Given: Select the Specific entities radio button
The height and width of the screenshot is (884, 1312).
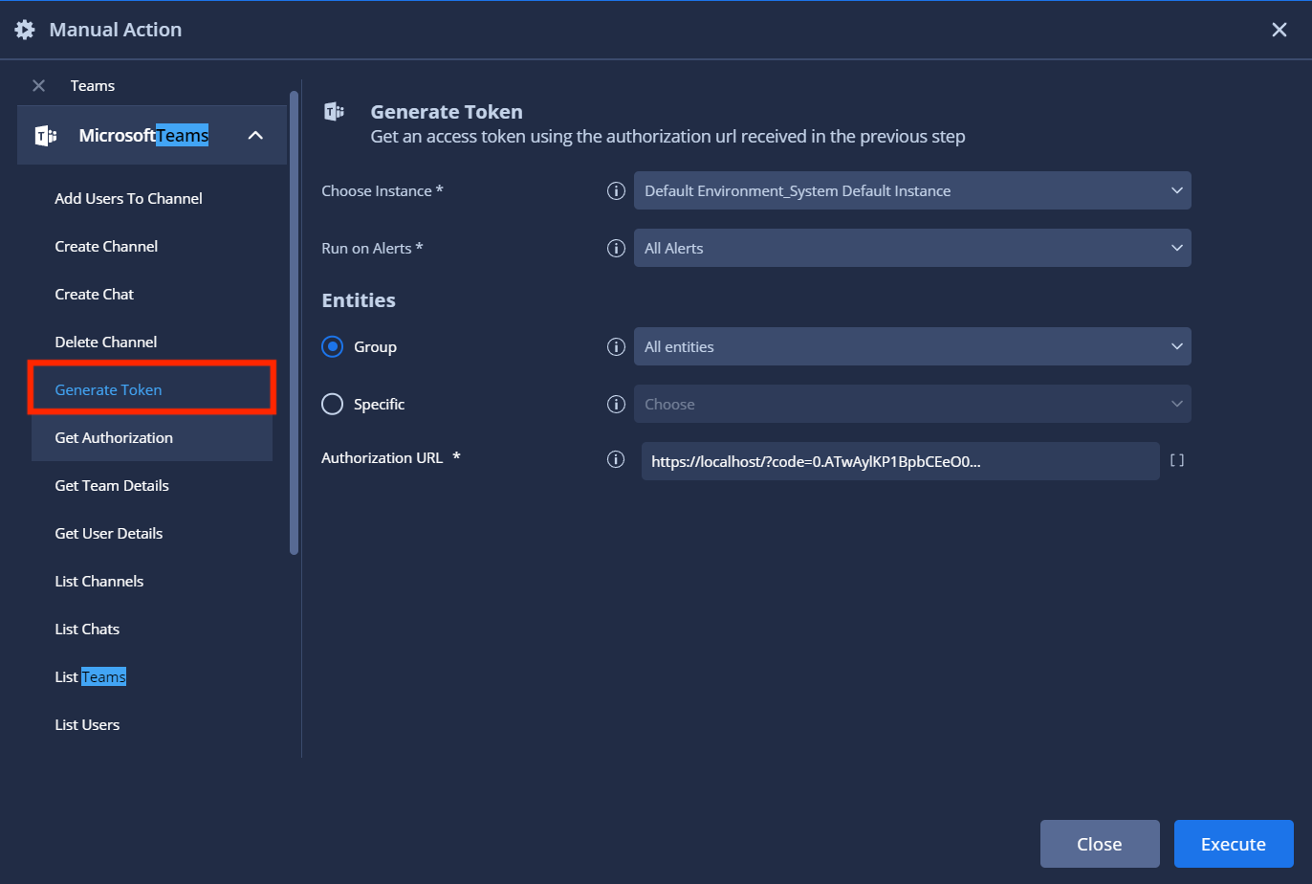Looking at the screenshot, I should pos(332,404).
